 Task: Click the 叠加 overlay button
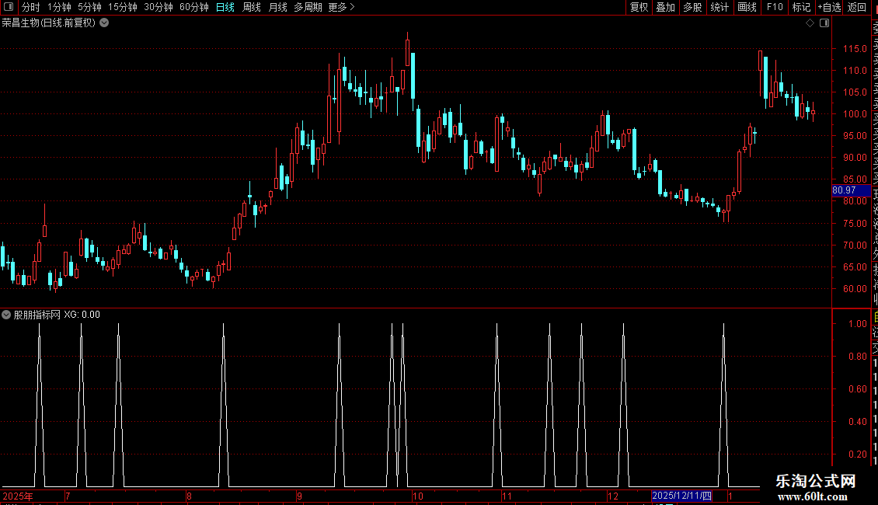tap(666, 7)
